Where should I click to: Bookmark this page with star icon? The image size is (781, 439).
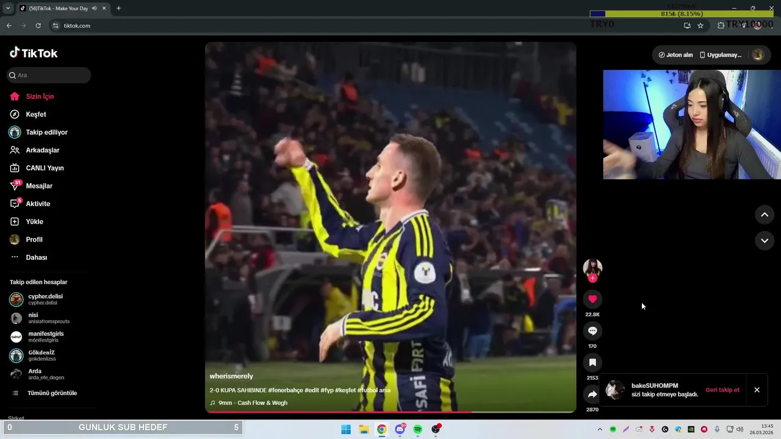click(700, 26)
